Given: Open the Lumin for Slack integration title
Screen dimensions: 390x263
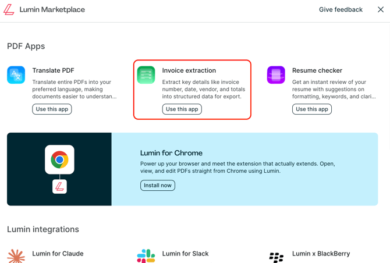Looking at the screenshot, I should click(x=185, y=254).
